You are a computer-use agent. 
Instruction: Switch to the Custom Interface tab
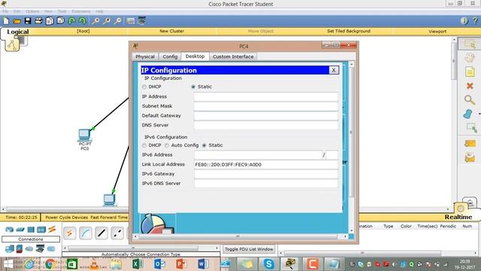233,56
